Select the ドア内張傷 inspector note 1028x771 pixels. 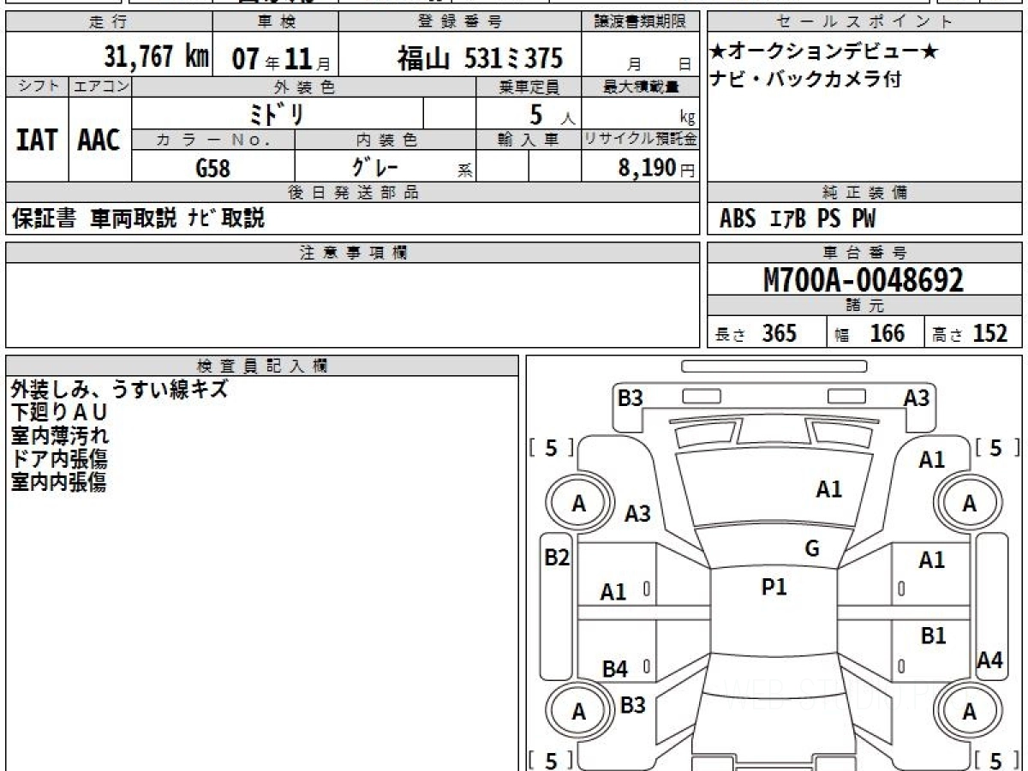click(x=59, y=458)
